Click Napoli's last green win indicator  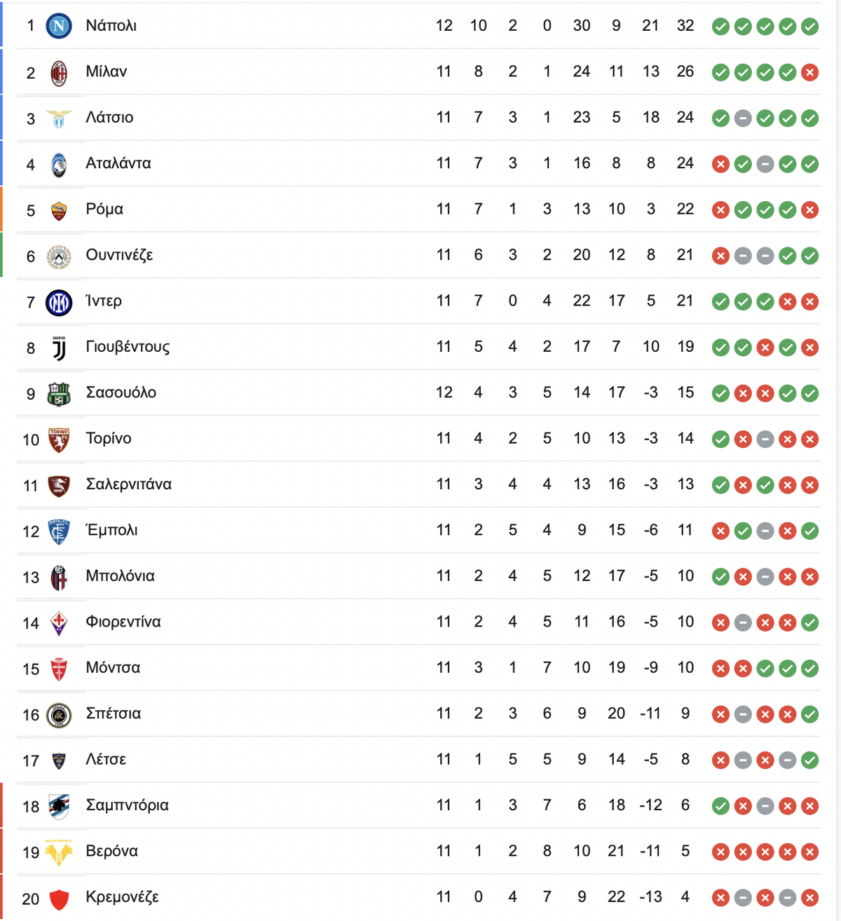coord(810,27)
